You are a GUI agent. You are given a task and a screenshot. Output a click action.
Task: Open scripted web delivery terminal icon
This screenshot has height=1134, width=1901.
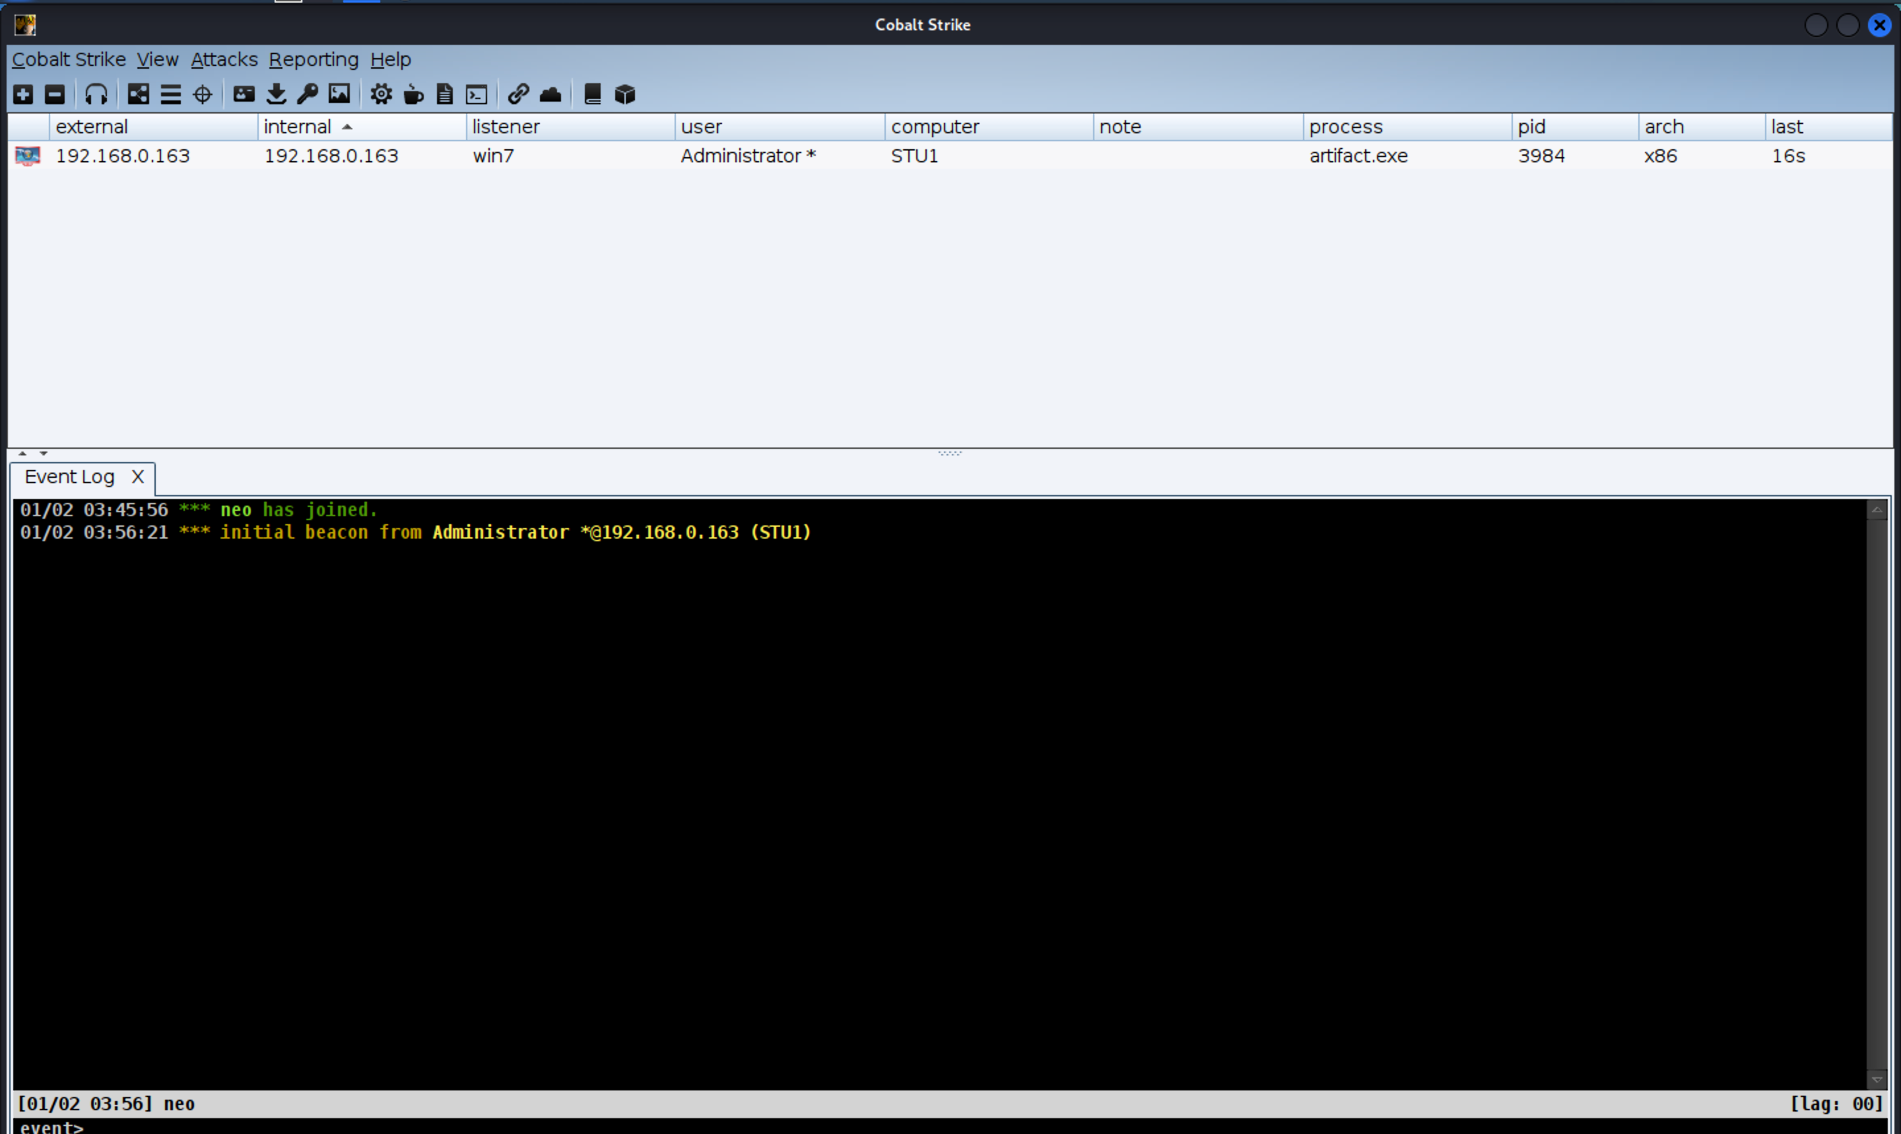(477, 94)
